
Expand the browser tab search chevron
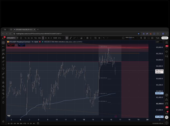point(11,29)
